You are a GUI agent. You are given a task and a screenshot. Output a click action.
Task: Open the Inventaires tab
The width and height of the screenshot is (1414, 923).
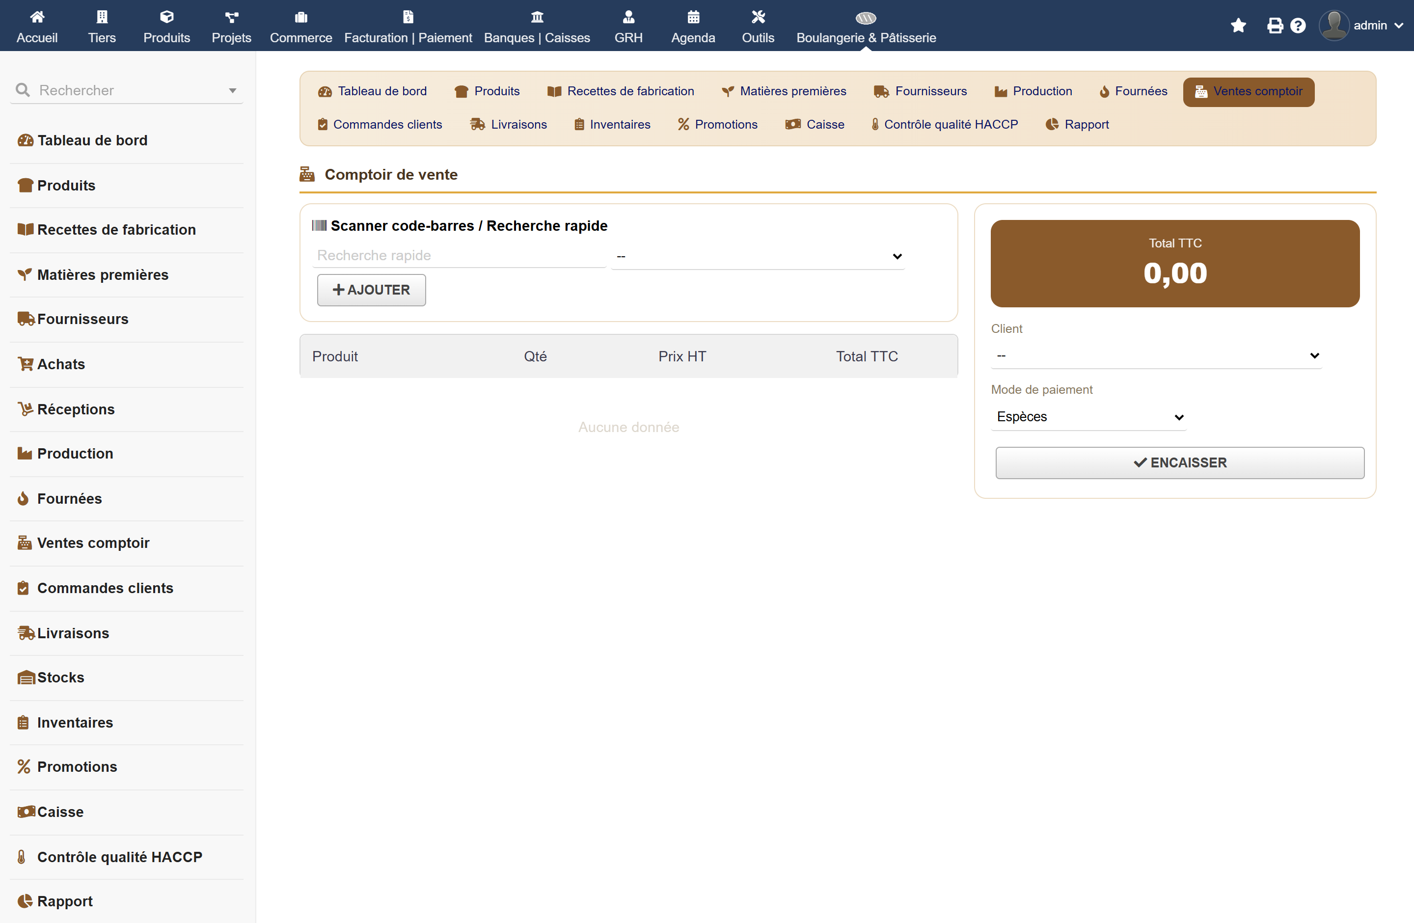613,124
